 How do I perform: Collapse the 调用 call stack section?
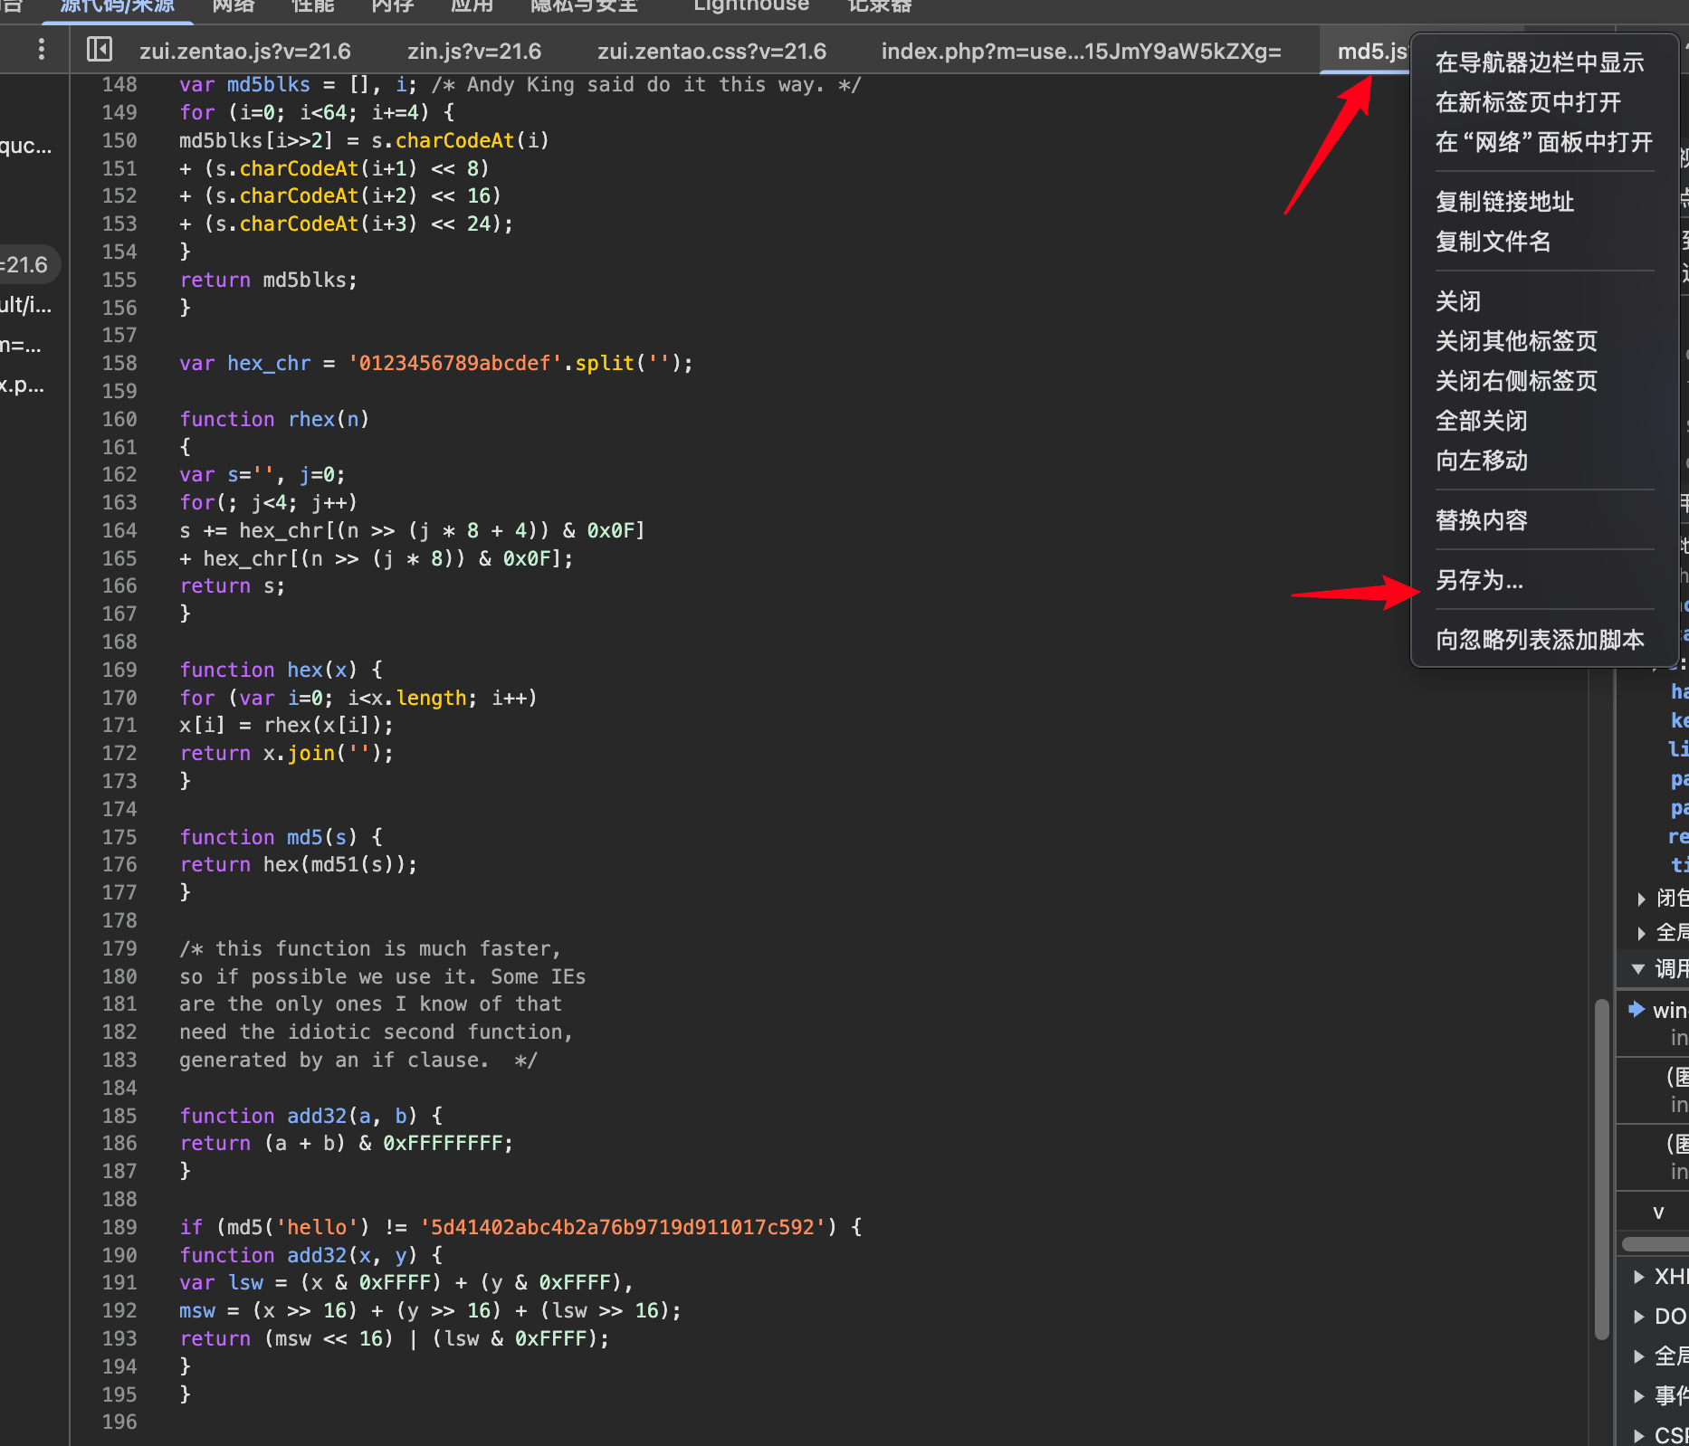[1638, 969]
